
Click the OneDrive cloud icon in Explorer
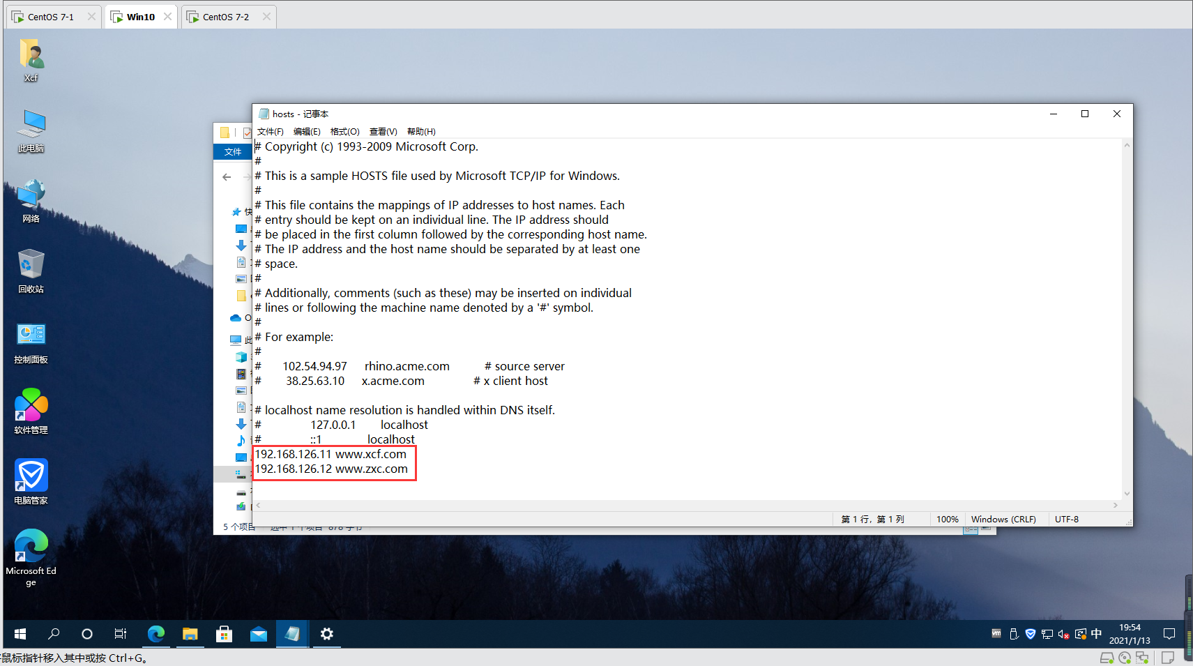click(236, 318)
